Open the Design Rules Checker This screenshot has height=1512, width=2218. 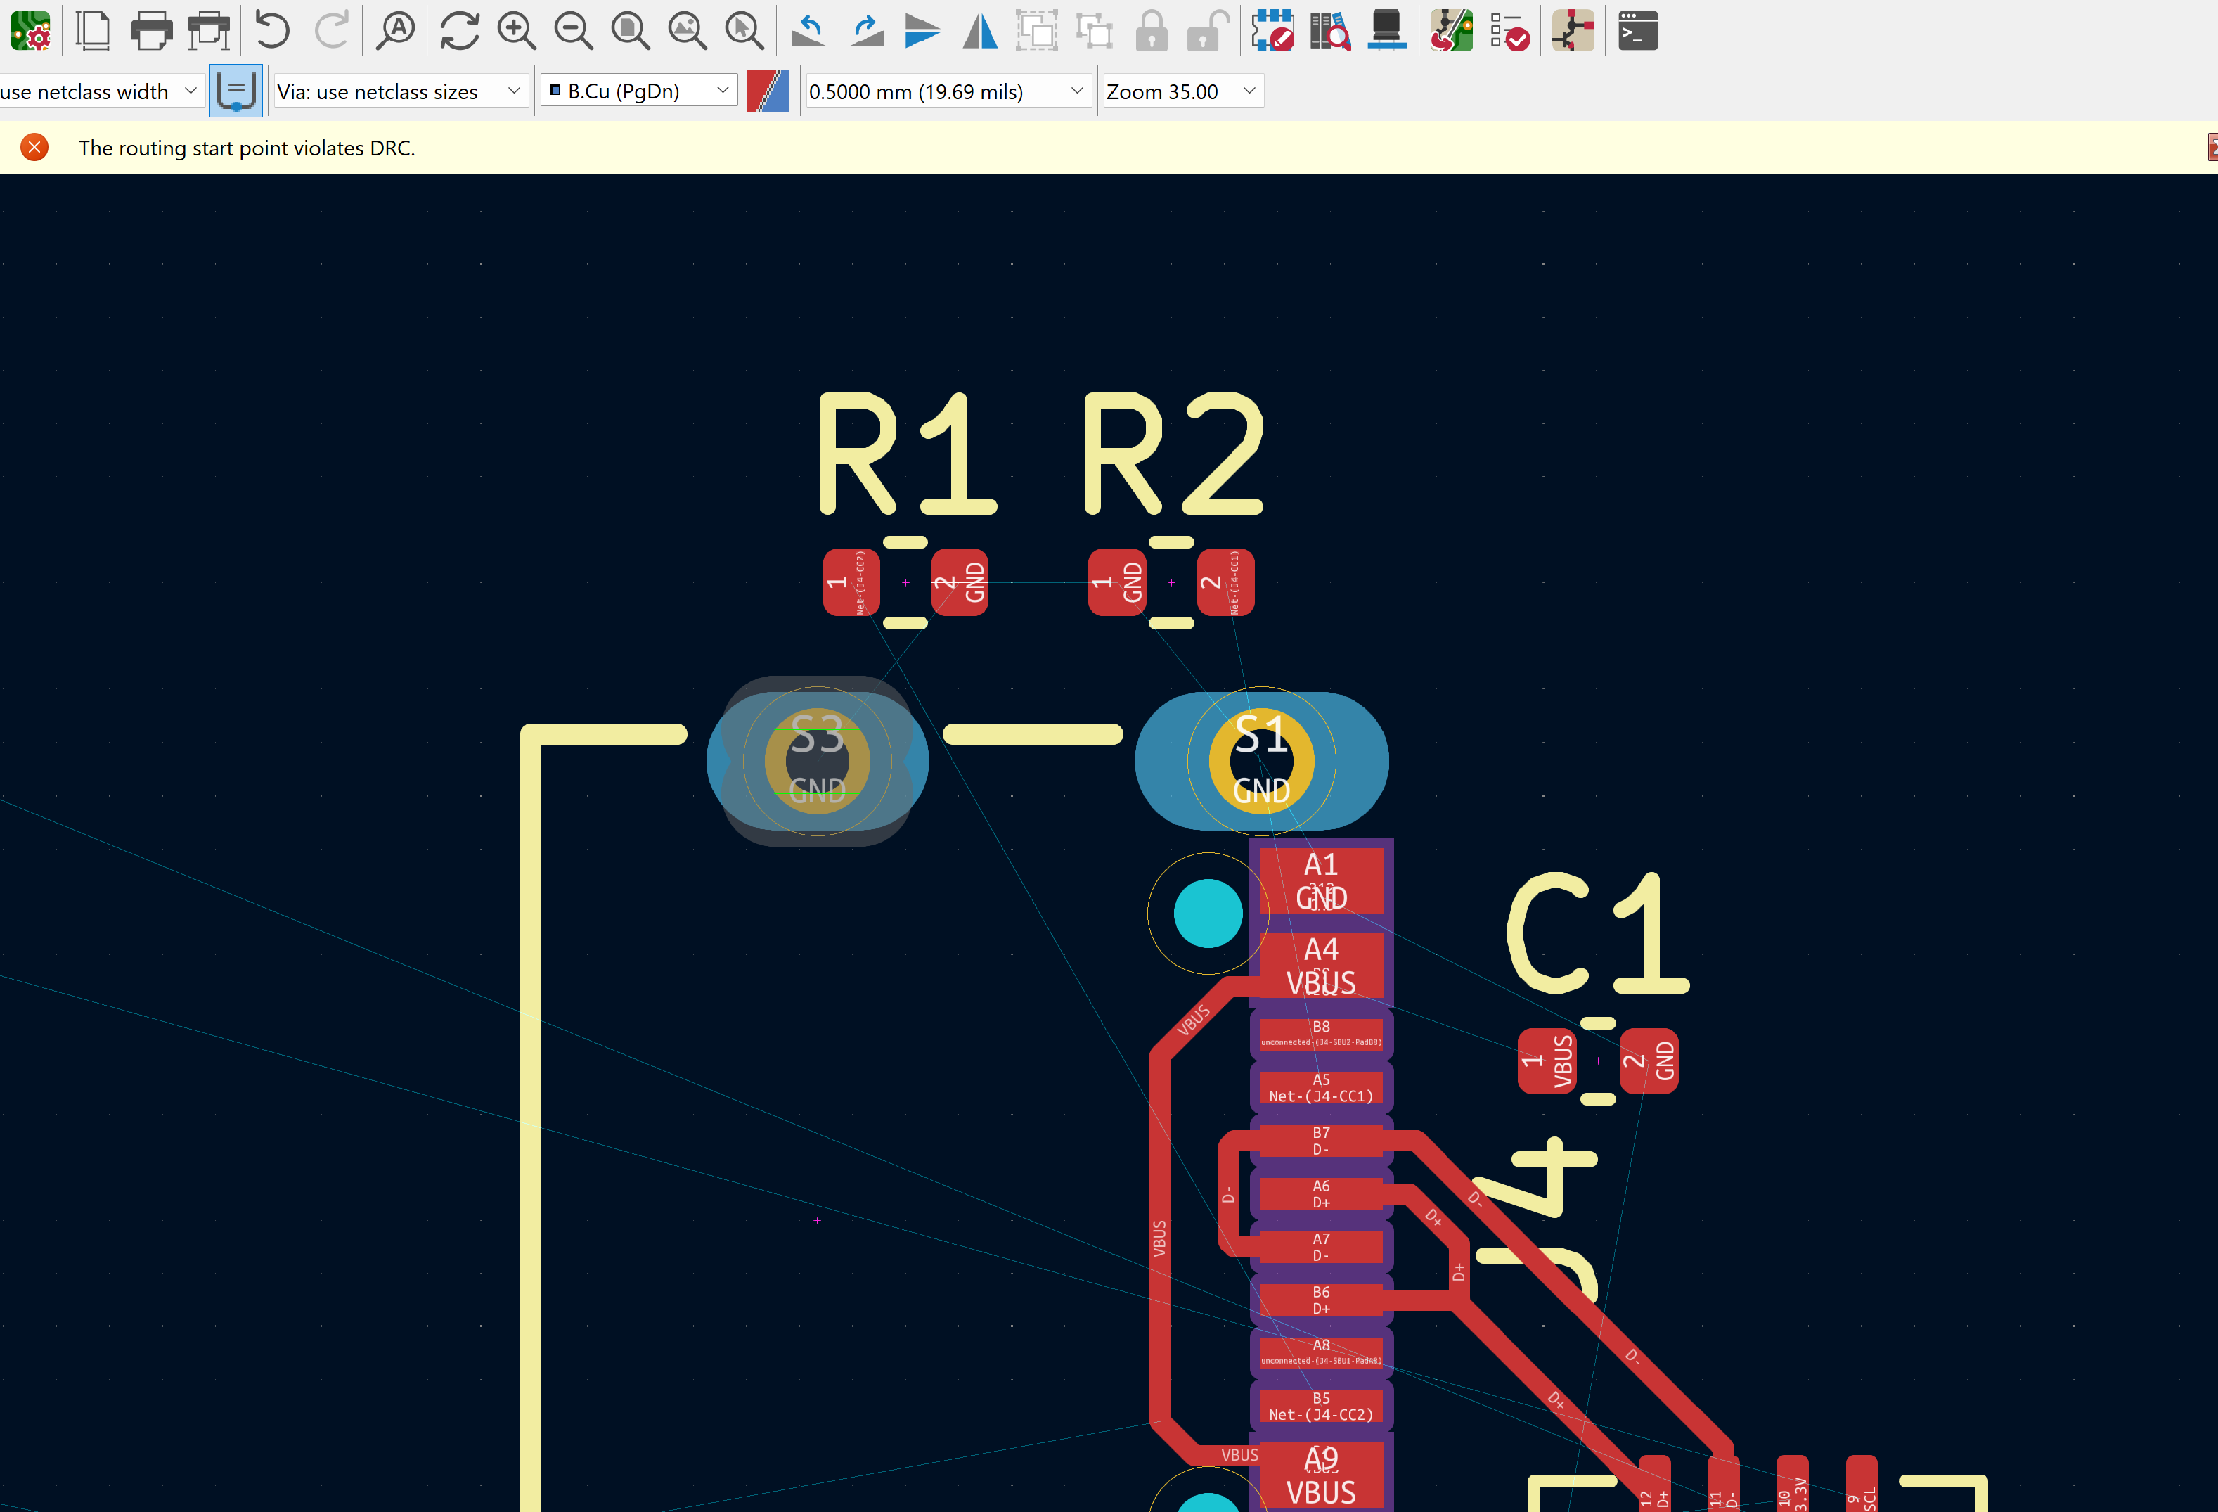coord(1510,32)
